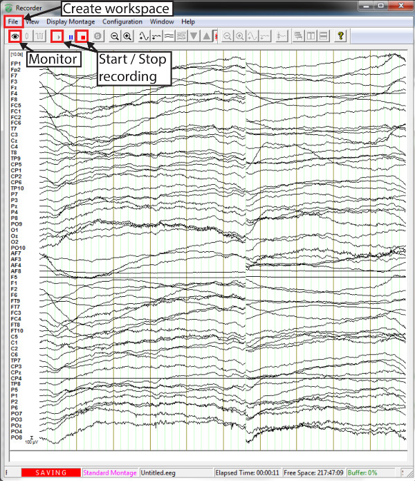Click the active compressed waveform icon beside sine
The width and height of the screenshot is (415, 481).
[x=156, y=36]
